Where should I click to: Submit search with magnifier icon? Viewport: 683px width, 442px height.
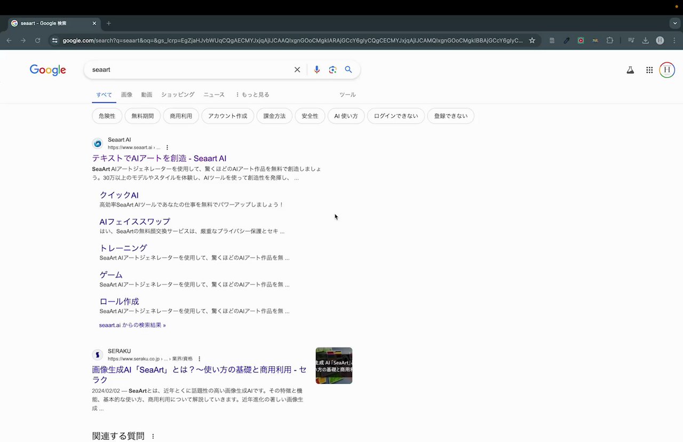pos(348,70)
